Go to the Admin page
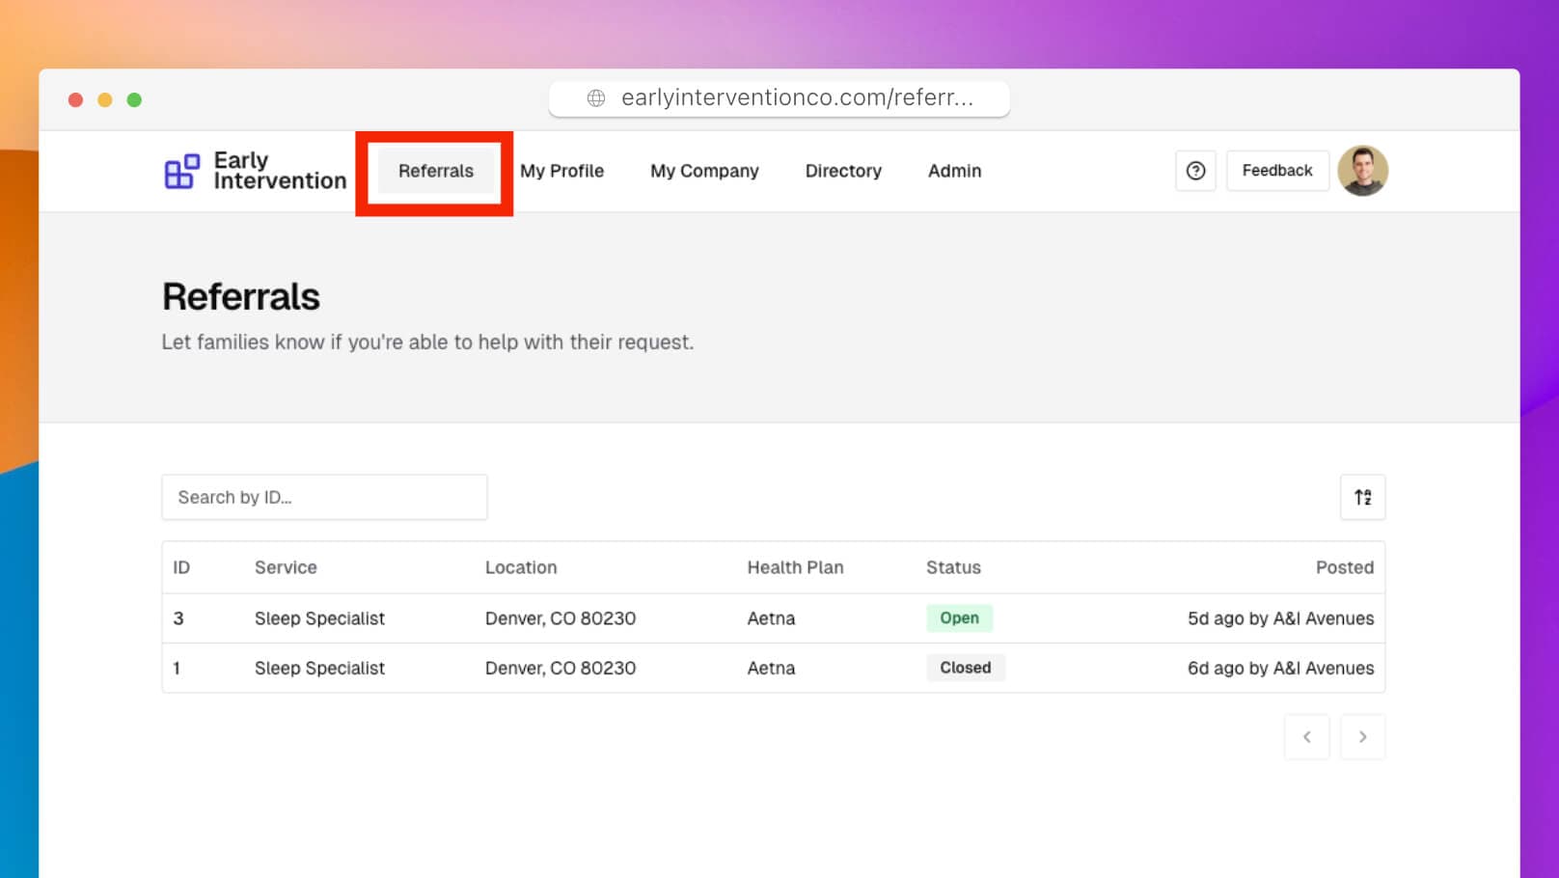Image resolution: width=1559 pixels, height=878 pixels. pos(954,171)
